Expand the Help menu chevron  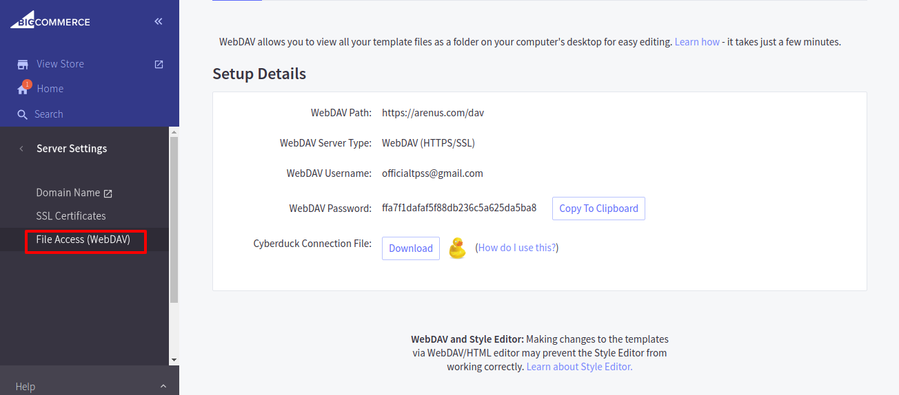(163, 387)
